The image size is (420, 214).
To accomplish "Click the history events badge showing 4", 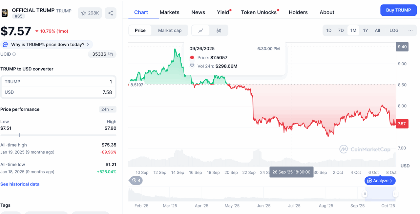I will pos(136,180).
